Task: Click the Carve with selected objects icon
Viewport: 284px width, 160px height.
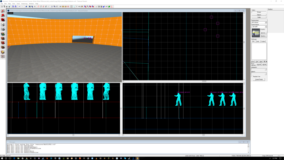Action: click(x=26, y=7)
